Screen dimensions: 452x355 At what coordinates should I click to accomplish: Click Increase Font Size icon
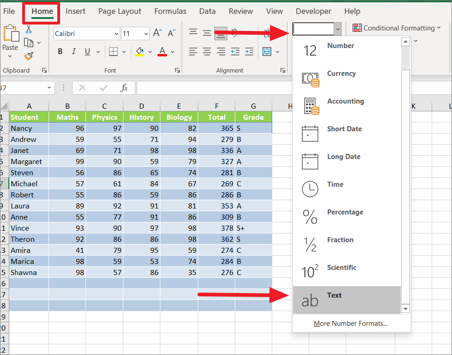157,33
